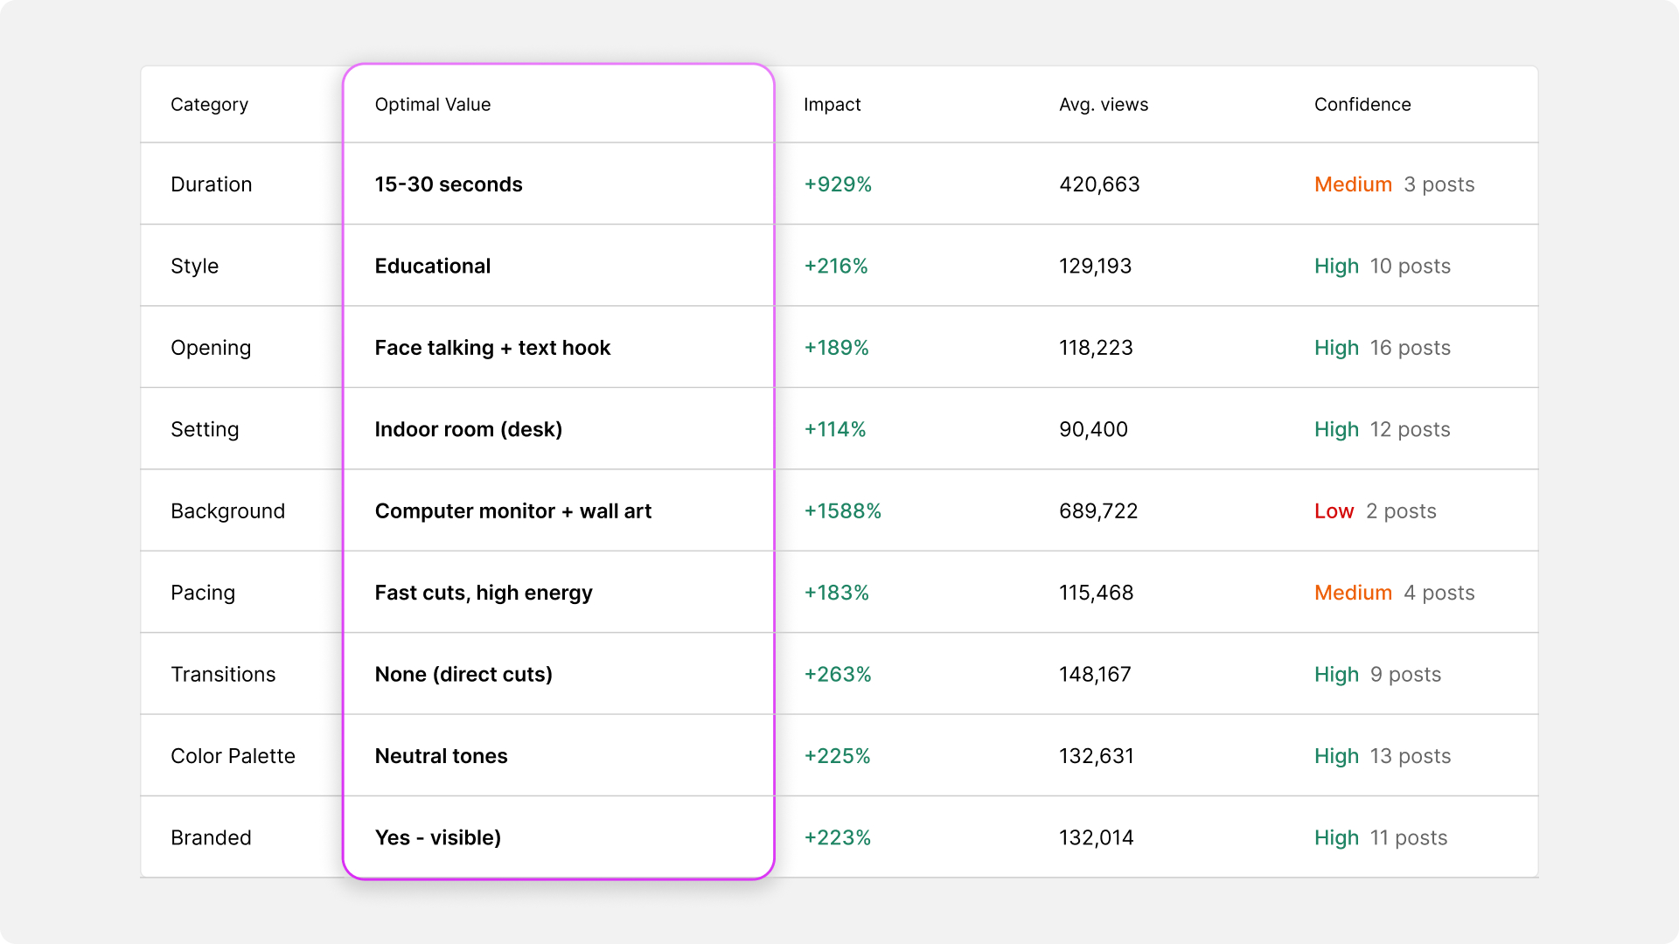Click the 420,663 avg views value
This screenshot has width=1679, height=944.
1098,184
